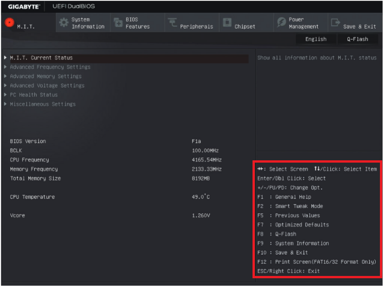The image size is (385, 287).
Task: Expand arrow beside Miscellaneous Settings
Action: point(6,104)
